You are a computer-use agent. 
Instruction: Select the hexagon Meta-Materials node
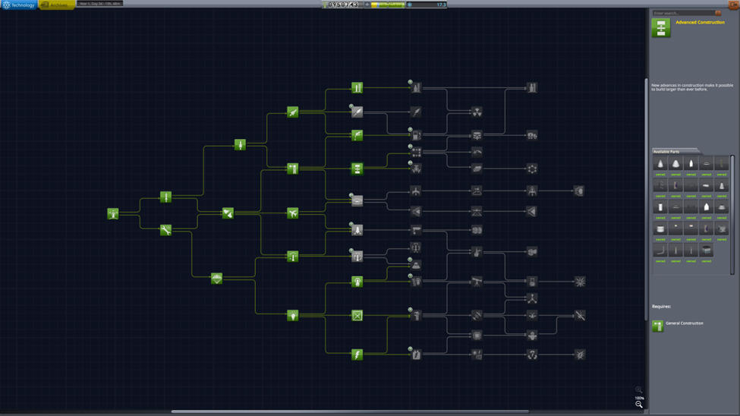pyautogui.click(x=532, y=169)
